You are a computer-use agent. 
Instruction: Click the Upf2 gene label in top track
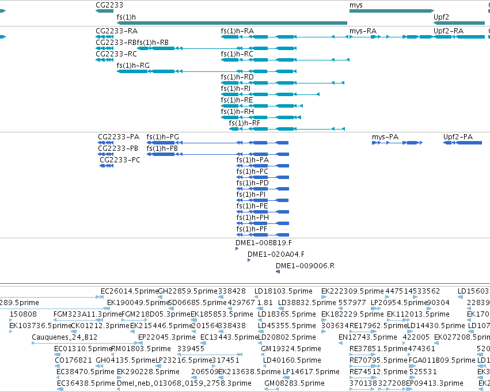pos(441,17)
